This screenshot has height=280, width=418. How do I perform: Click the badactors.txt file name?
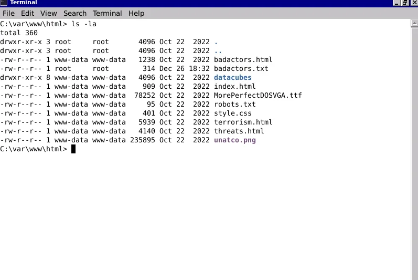tap(241, 69)
